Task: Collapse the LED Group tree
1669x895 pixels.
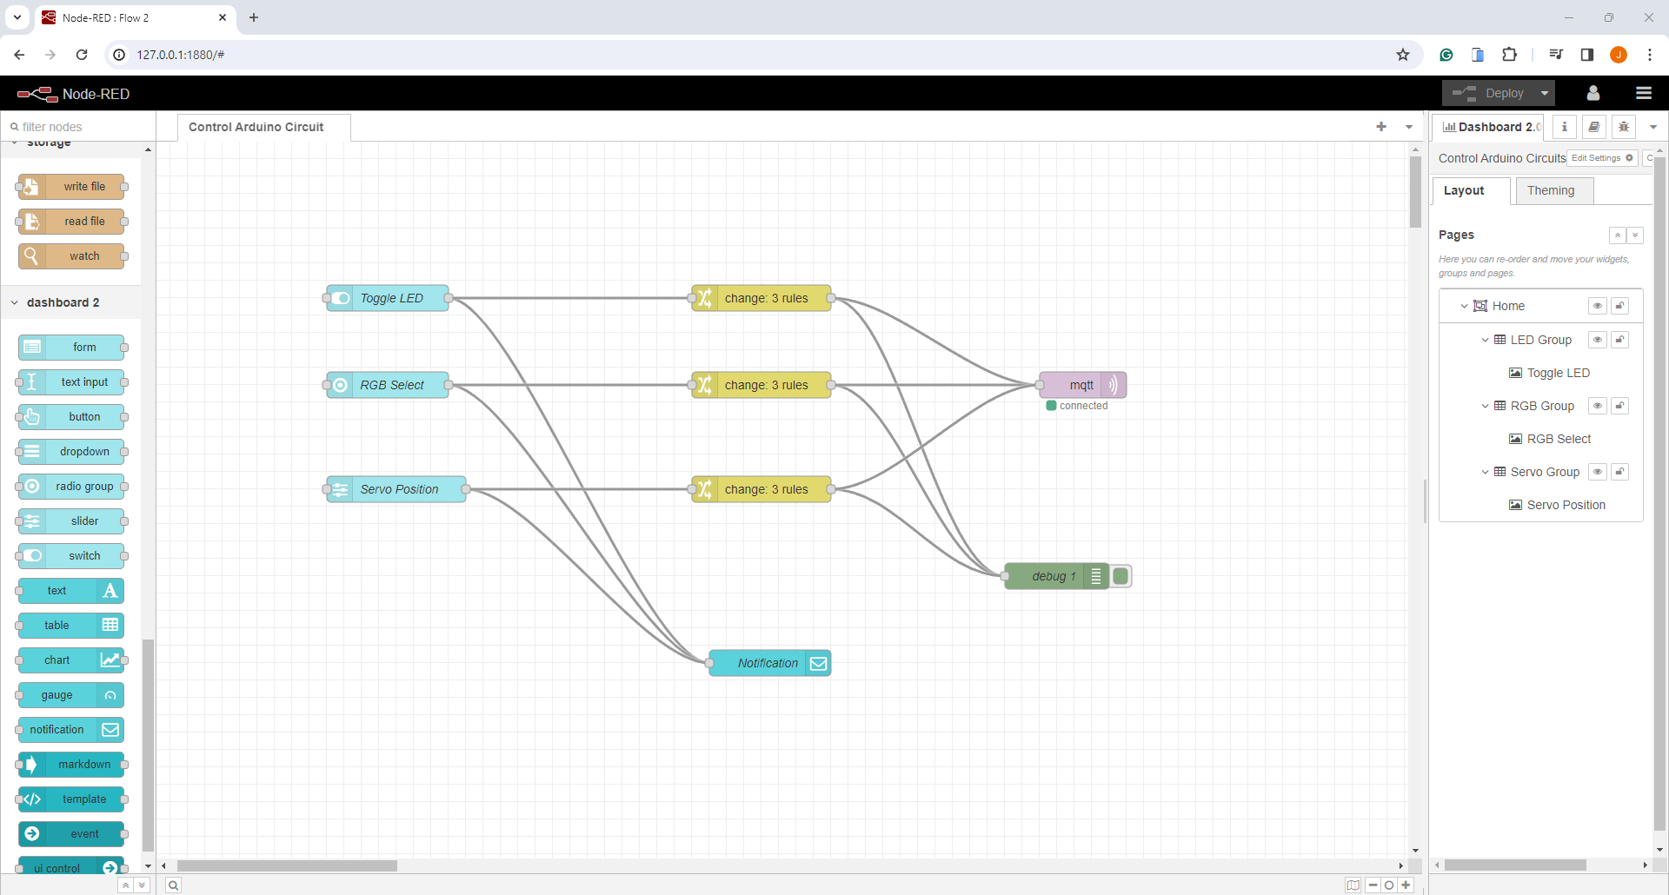Action: (x=1486, y=340)
